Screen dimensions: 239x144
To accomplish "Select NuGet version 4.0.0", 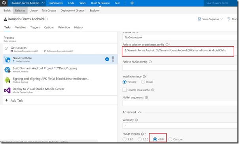I will tap(155, 139).
